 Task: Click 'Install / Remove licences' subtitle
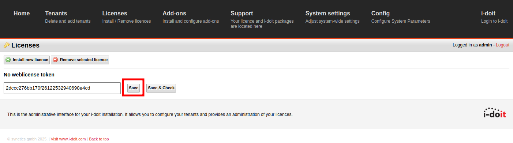127,21
